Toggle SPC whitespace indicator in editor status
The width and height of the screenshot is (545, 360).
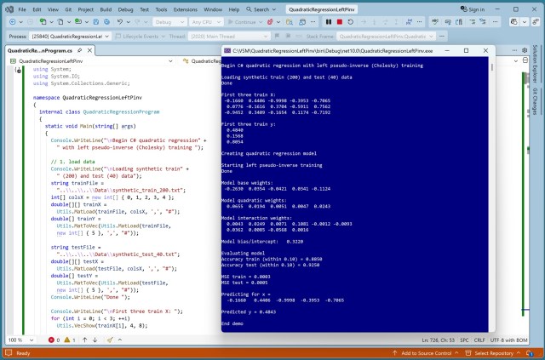coord(464,340)
